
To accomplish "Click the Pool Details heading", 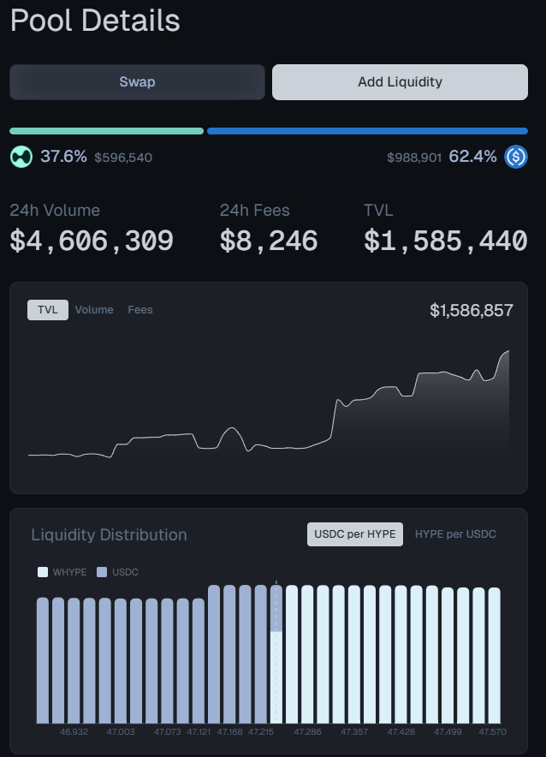I will click(95, 21).
